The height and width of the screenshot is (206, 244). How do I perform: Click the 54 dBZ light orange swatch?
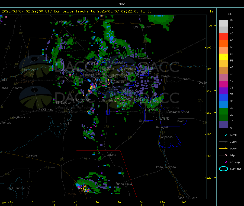click(223, 50)
